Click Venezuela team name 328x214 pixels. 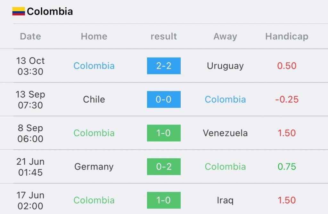225,133
